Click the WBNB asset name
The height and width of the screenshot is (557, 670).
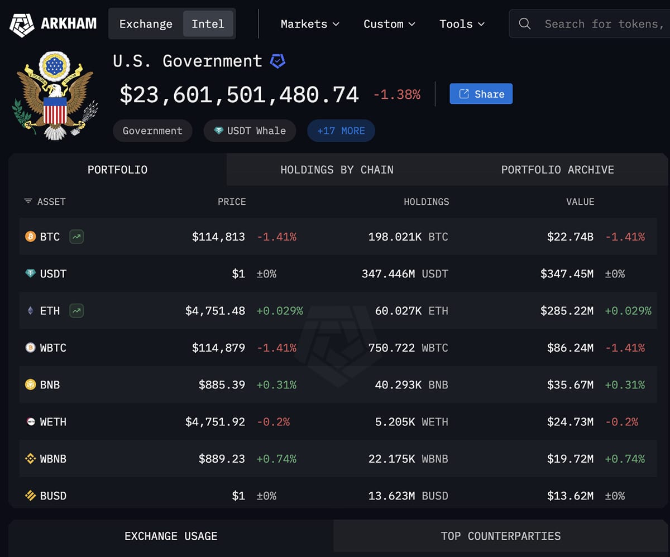coord(53,459)
